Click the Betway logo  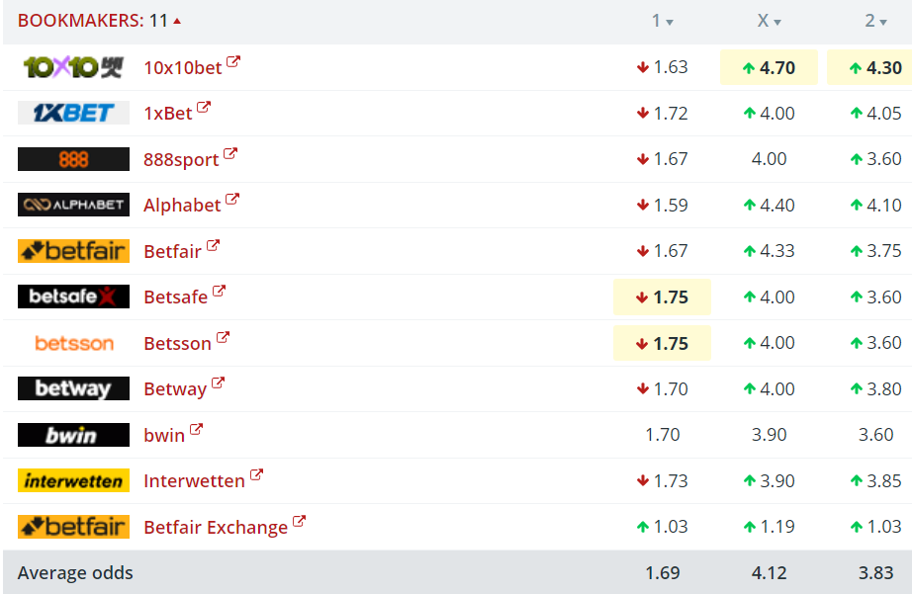click(x=73, y=388)
